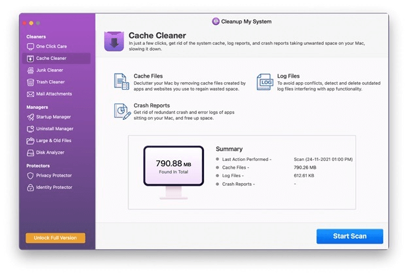Click the Startup Manager rocket icon

(x=31, y=117)
